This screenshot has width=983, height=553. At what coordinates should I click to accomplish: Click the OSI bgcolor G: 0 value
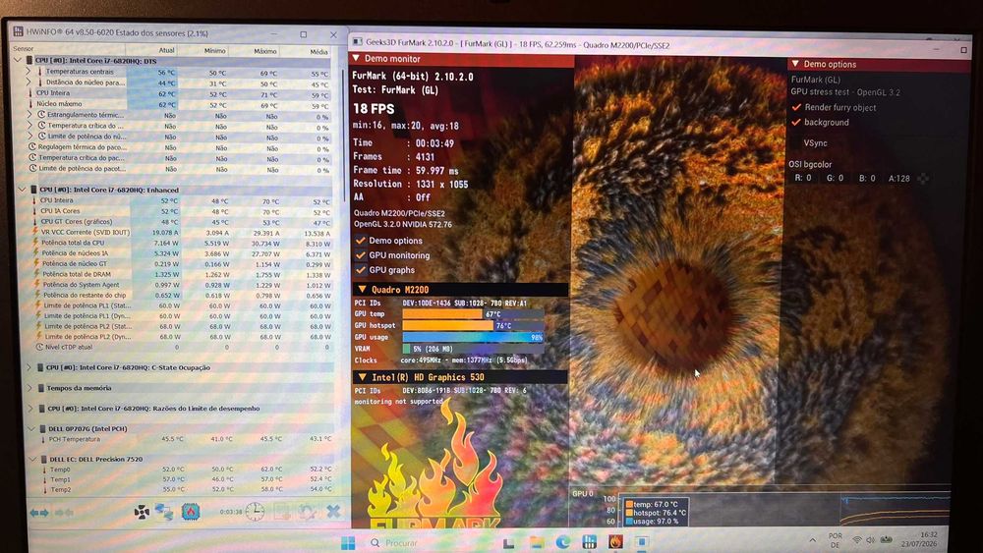point(835,178)
